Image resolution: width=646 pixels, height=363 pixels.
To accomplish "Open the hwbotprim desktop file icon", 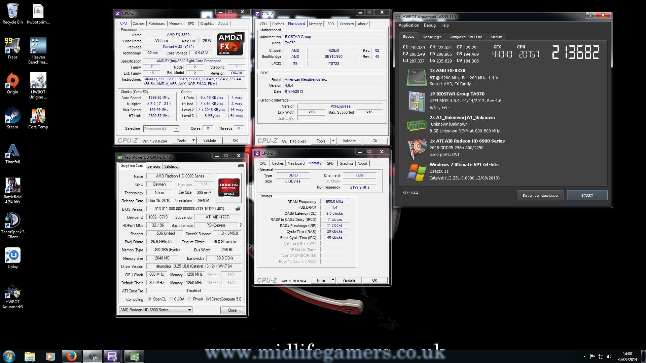I will [x=38, y=14].
